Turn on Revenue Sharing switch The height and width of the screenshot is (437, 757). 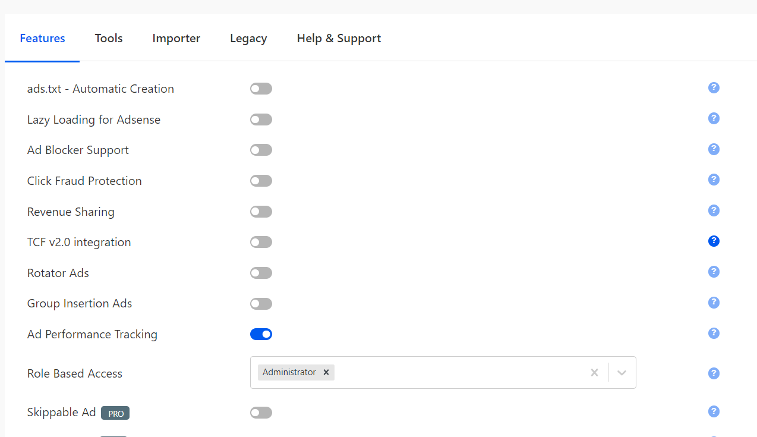pyautogui.click(x=261, y=212)
